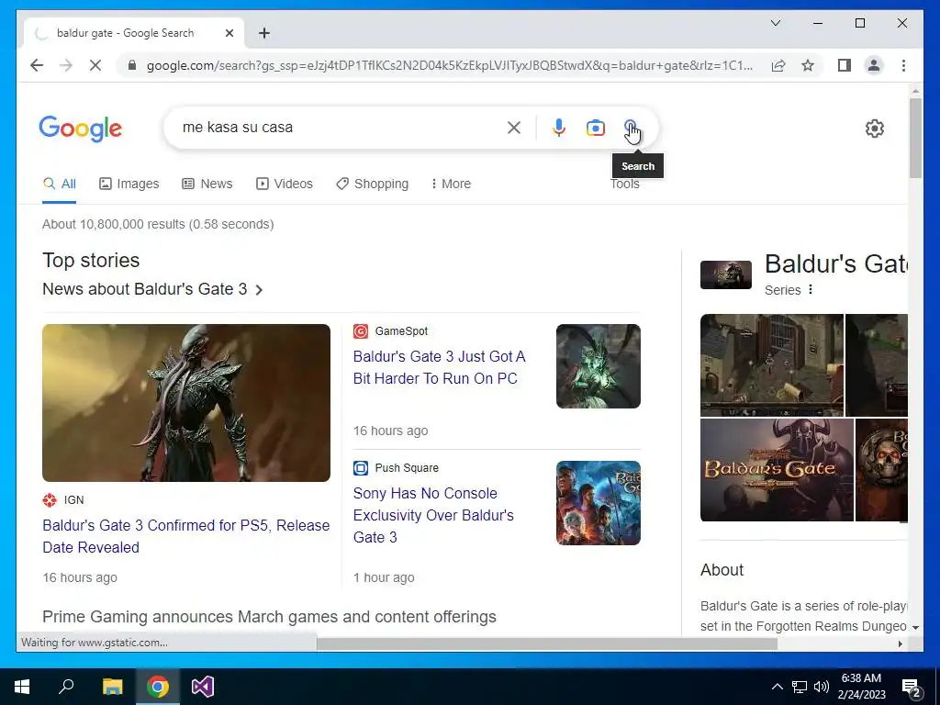The width and height of the screenshot is (940, 705).
Task: Start voice search with microphone icon
Action: (x=559, y=128)
